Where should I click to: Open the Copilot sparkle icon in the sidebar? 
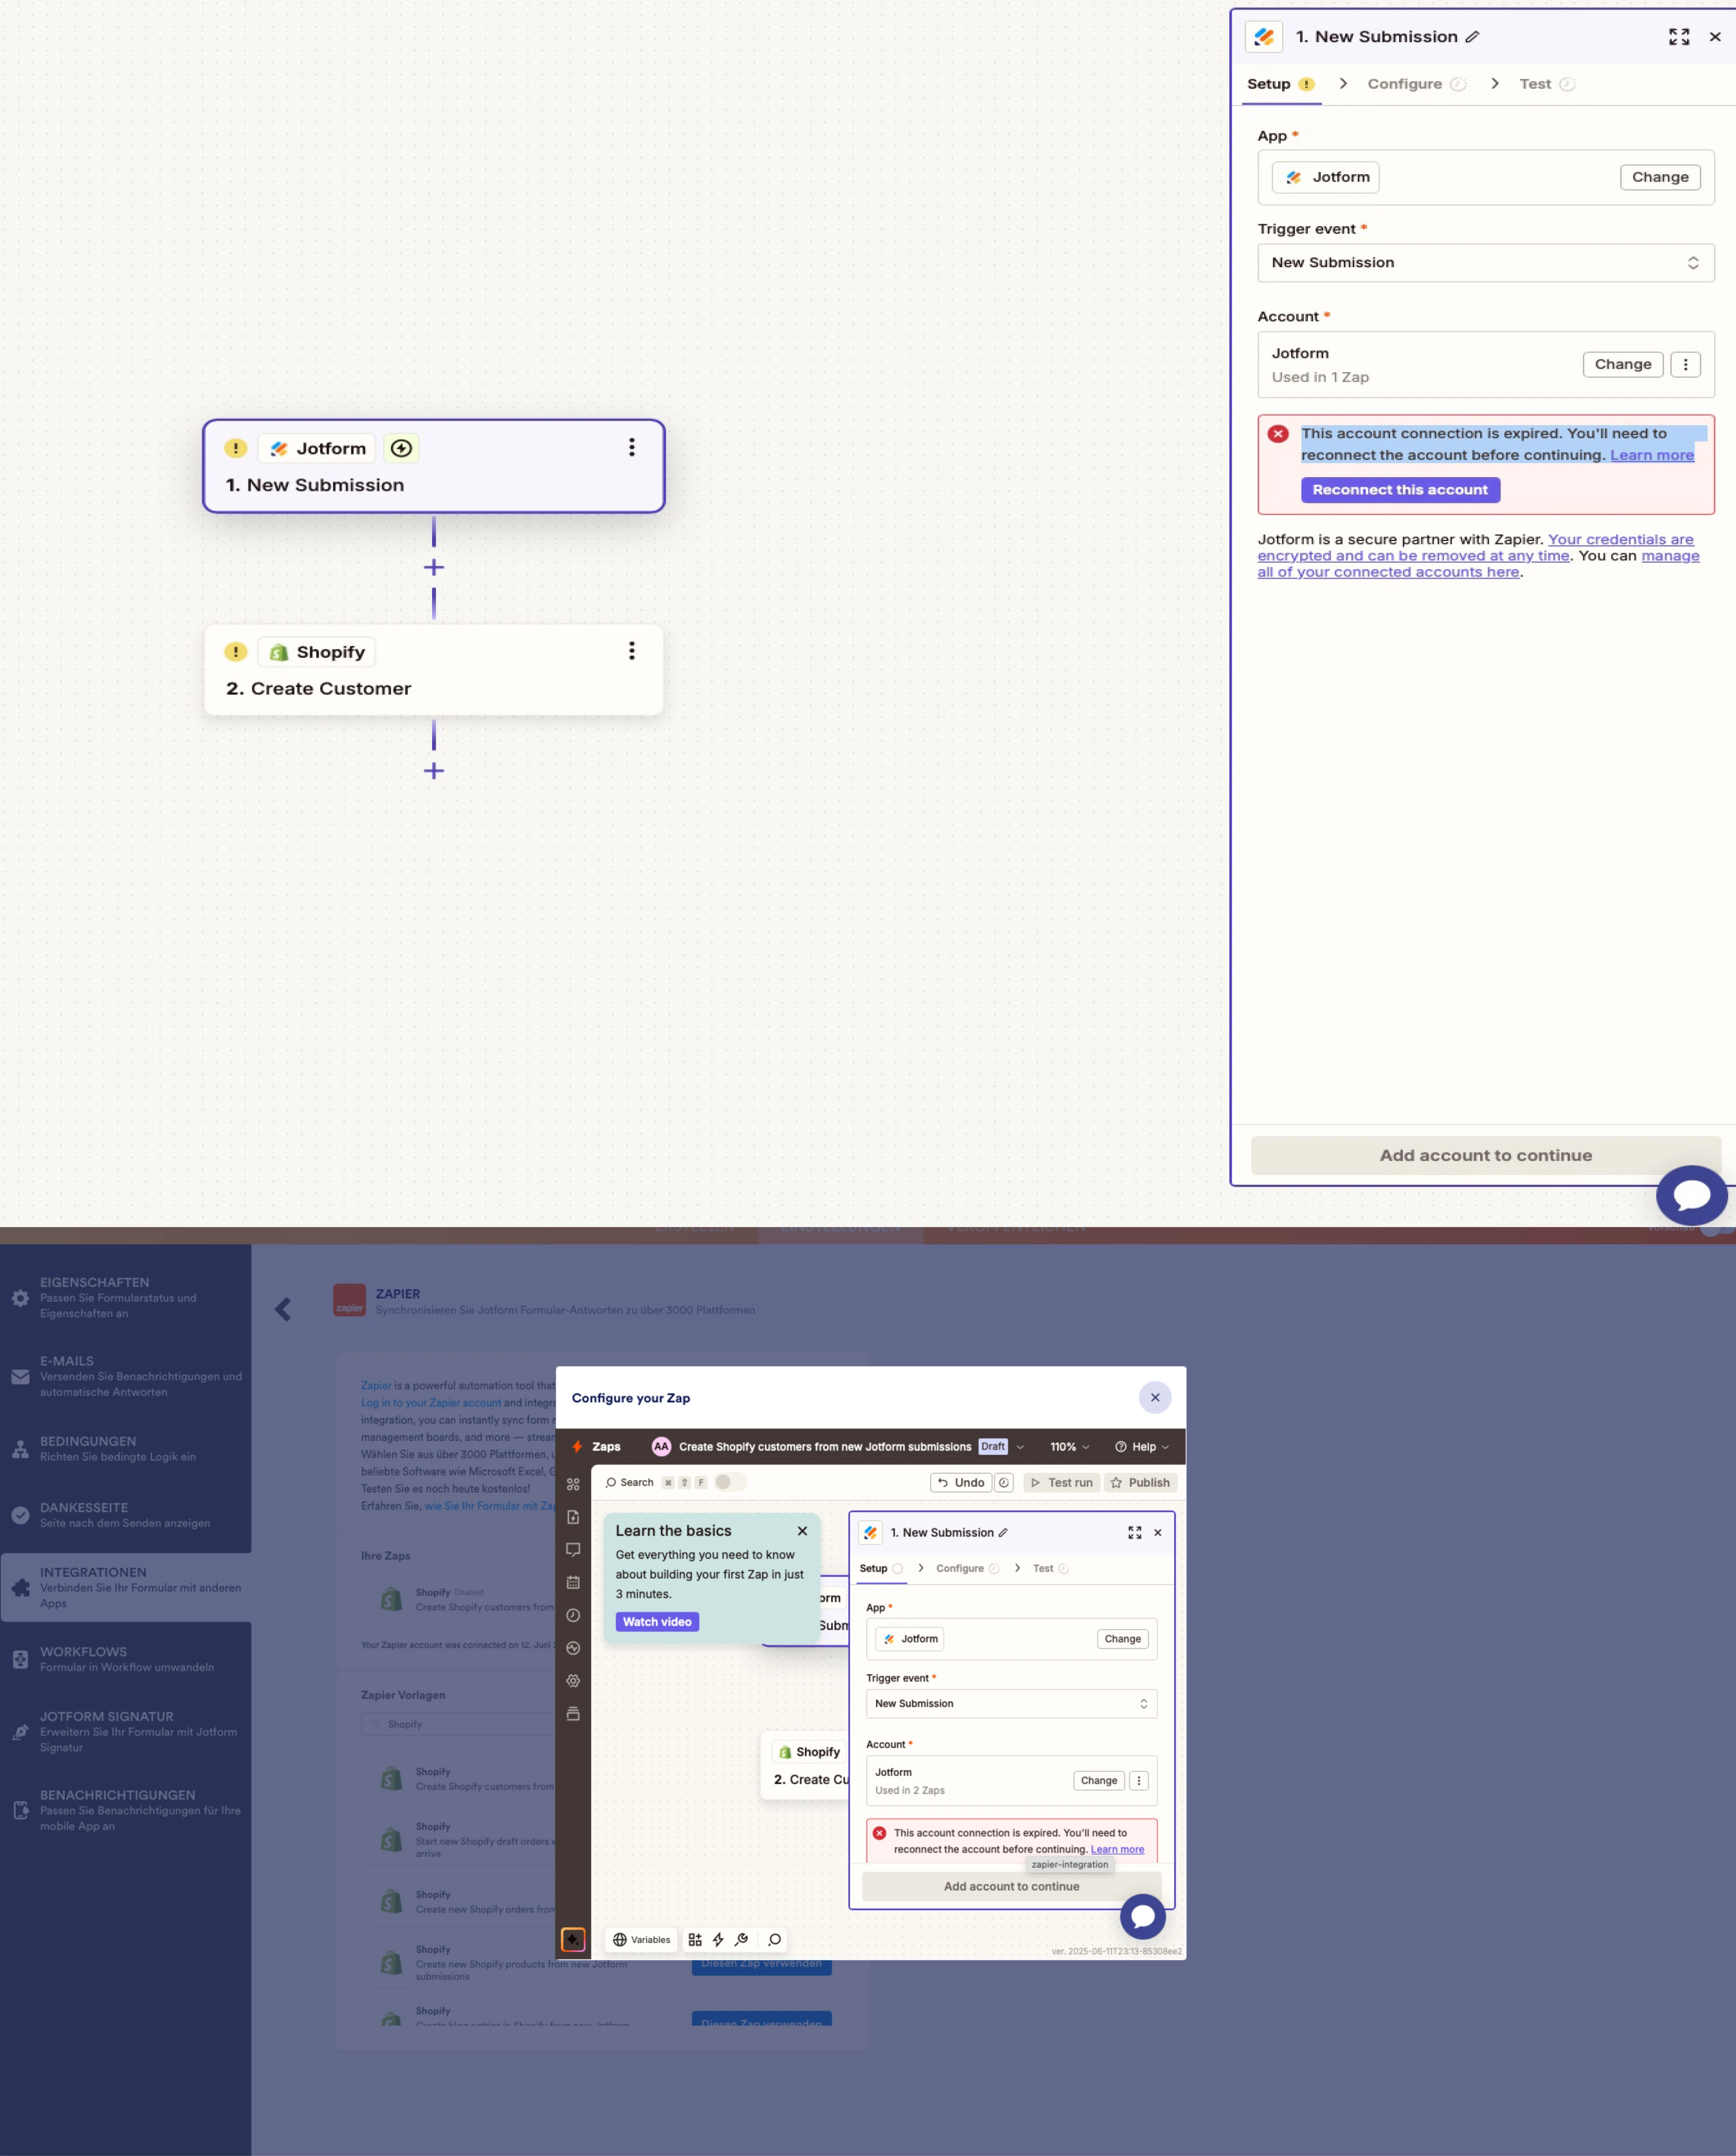pyautogui.click(x=573, y=1939)
